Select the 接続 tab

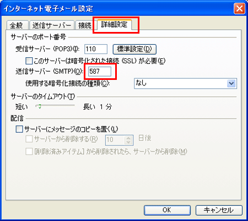point(85,25)
